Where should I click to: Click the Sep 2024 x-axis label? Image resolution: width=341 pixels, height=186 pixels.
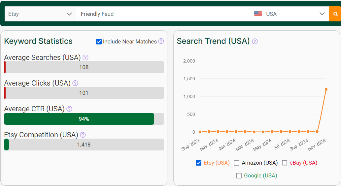click(x=299, y=145)
